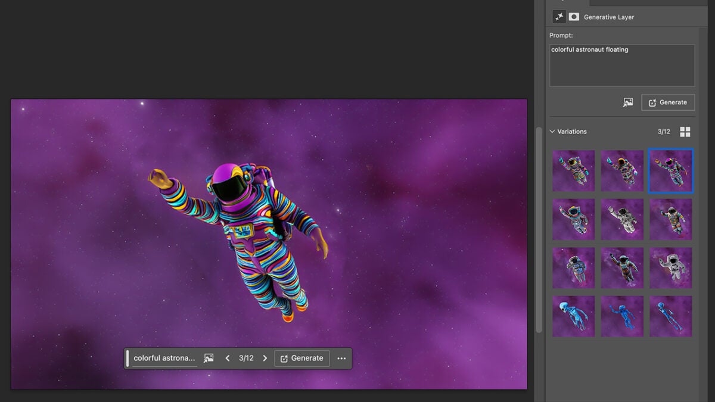Screen dimensions: 715x402
Task: Select the first astronaut variation thumbnail
Action: [x=573, y=171]
